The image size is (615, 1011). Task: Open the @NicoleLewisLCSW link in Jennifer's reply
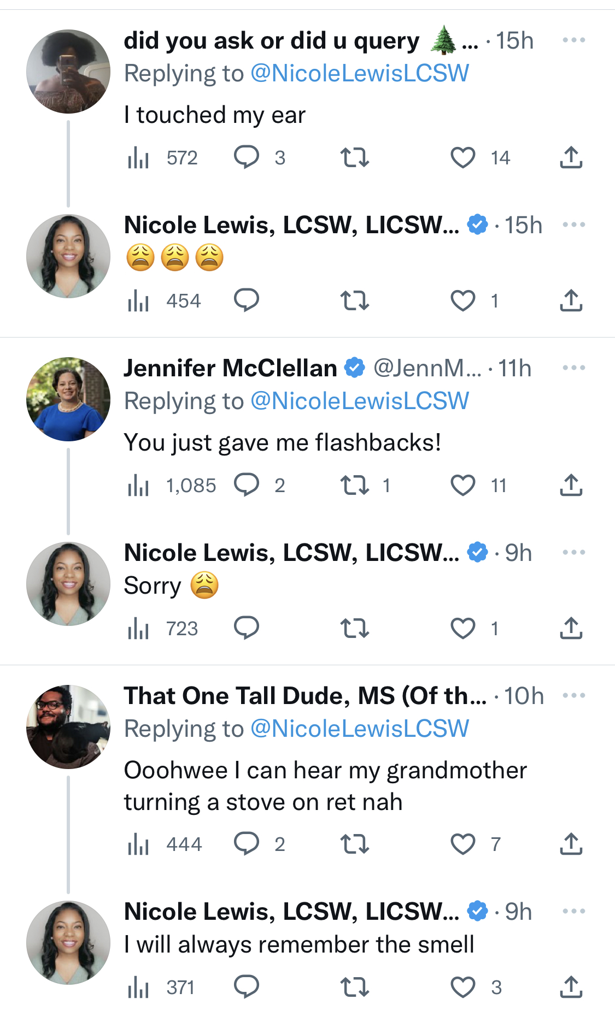point(360,401)
